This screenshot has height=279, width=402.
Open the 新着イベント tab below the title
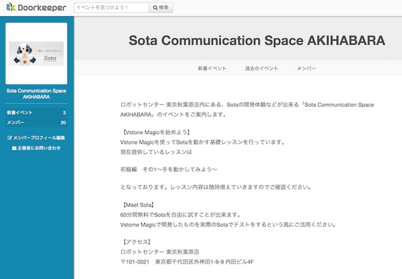point(212,69)
